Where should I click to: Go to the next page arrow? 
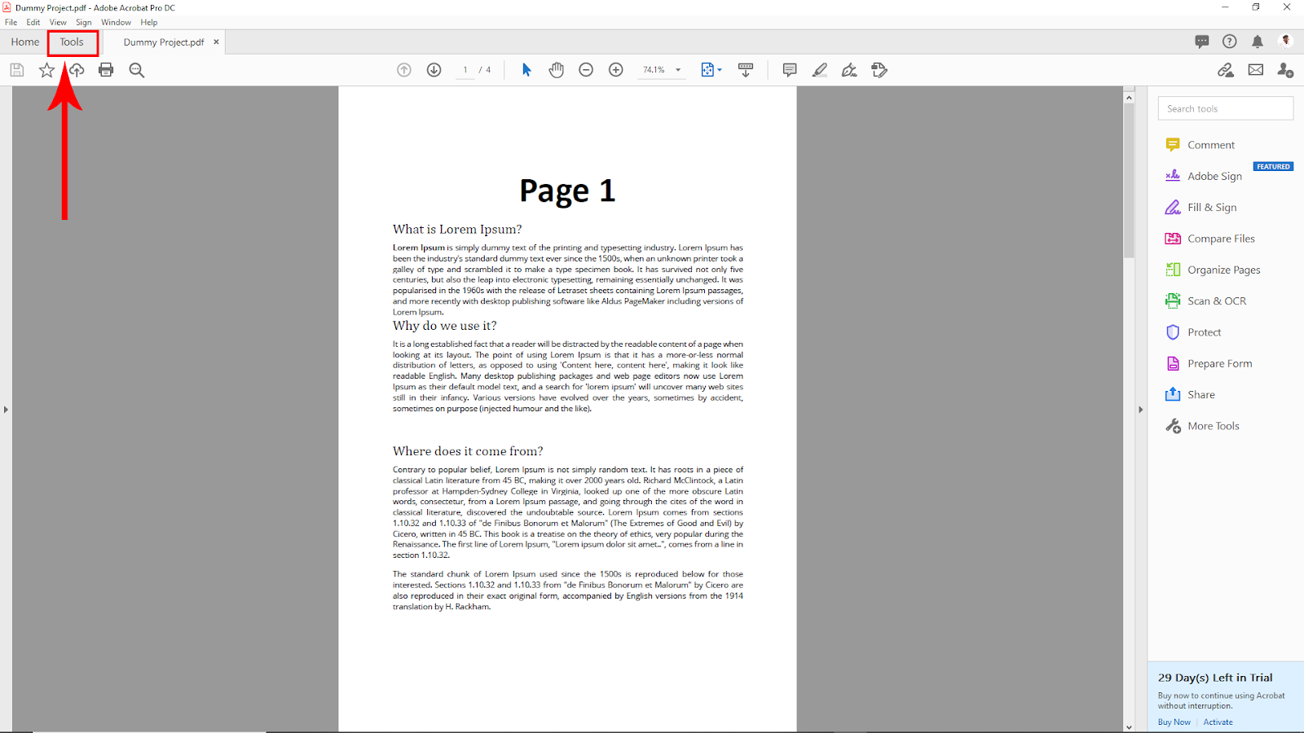434,70
